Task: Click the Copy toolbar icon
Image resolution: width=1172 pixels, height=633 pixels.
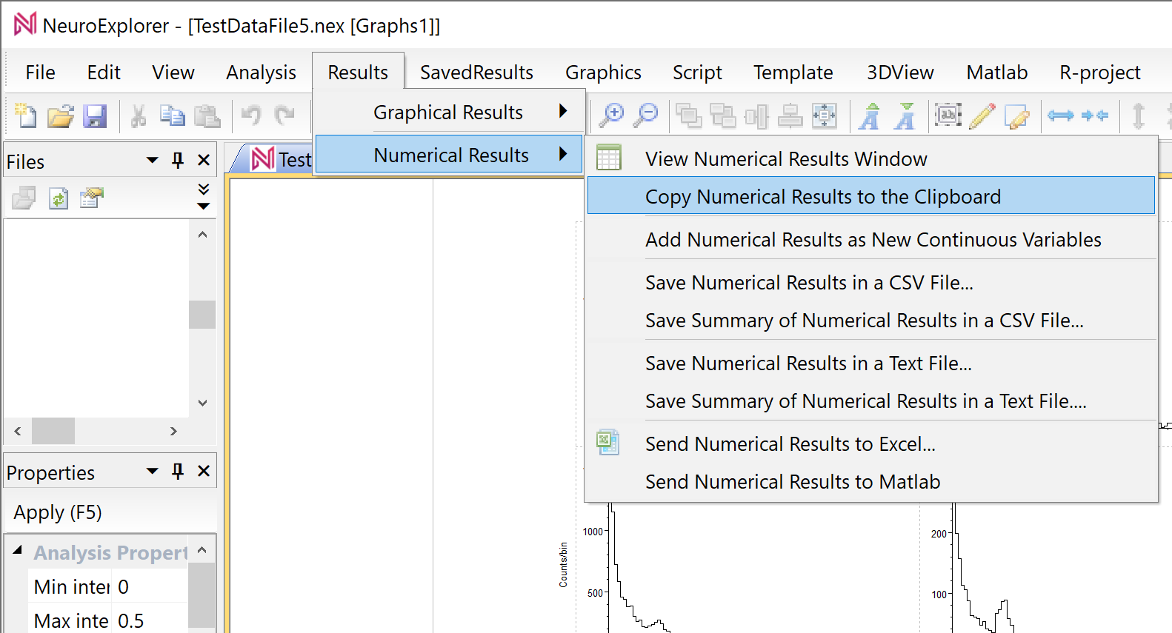Action: (x=173, y=115)
